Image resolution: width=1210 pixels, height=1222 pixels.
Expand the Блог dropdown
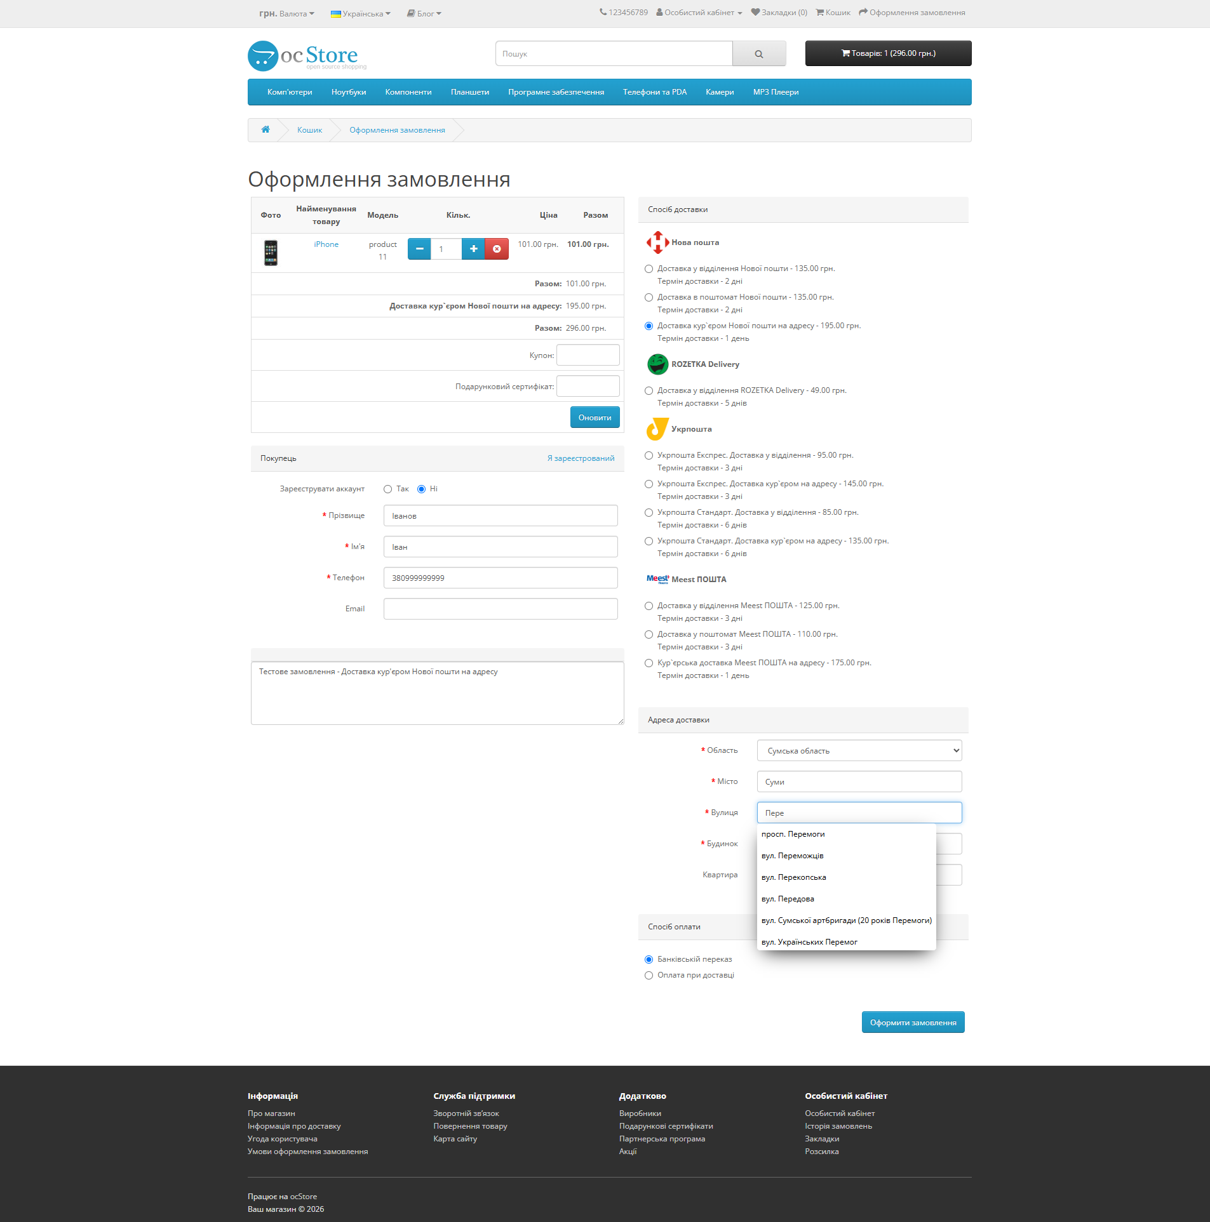(x=424, y=13)
